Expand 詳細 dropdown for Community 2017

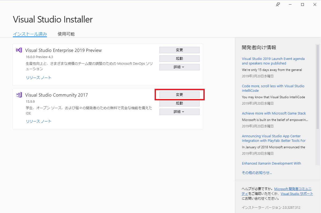pos(179,112)
